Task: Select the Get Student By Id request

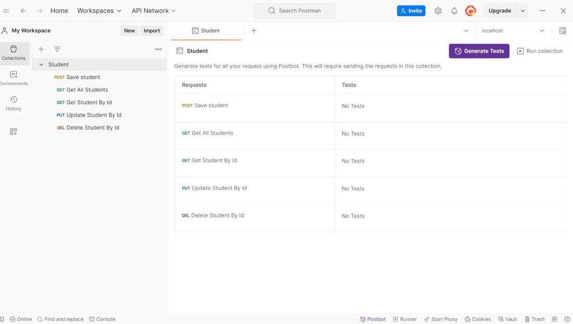Action: click(x=89, y=102)
